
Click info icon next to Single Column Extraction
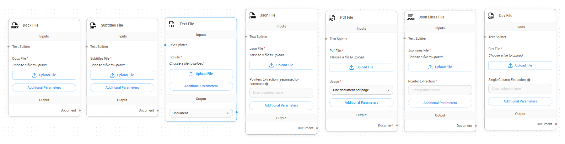529,80
